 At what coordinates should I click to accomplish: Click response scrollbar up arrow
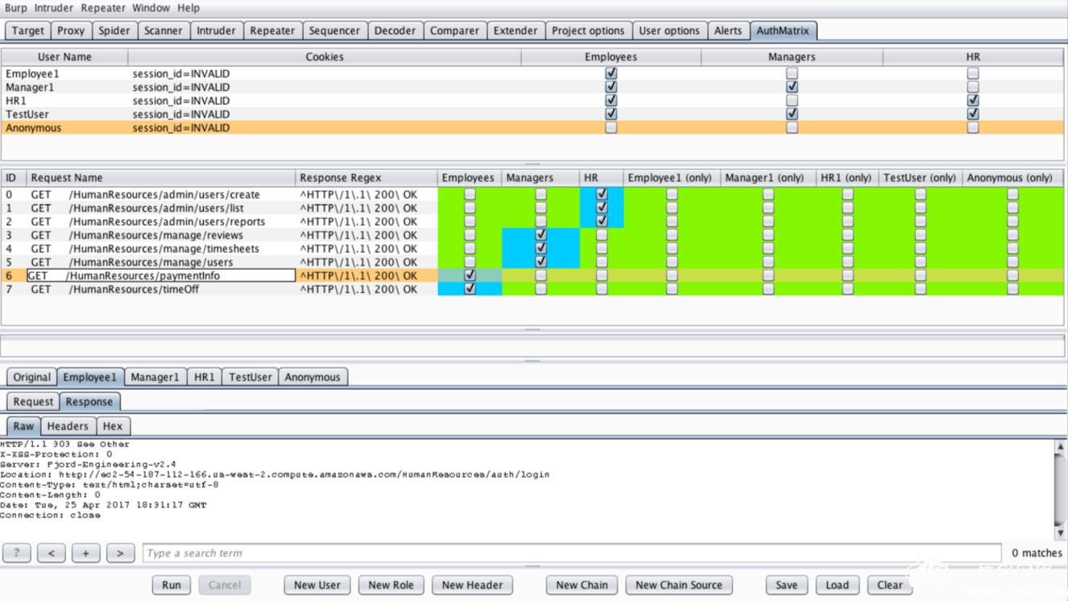[x=1061, y=446]
